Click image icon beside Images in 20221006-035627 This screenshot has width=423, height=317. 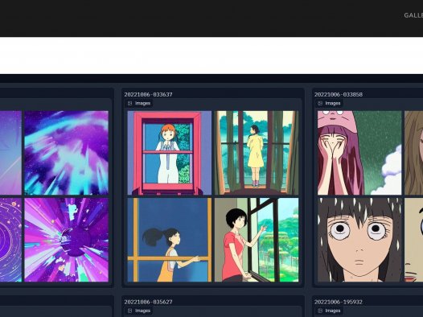coord(130,311)
